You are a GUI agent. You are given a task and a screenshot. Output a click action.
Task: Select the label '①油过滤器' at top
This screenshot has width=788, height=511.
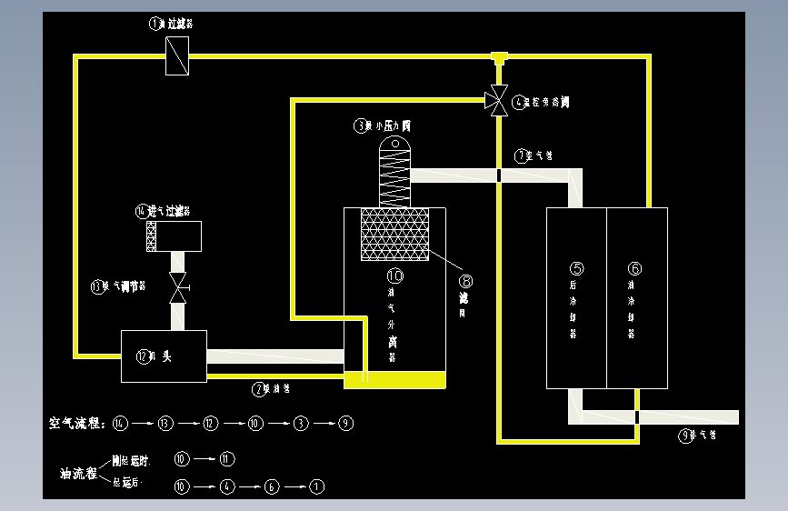[x=171, y=24]
